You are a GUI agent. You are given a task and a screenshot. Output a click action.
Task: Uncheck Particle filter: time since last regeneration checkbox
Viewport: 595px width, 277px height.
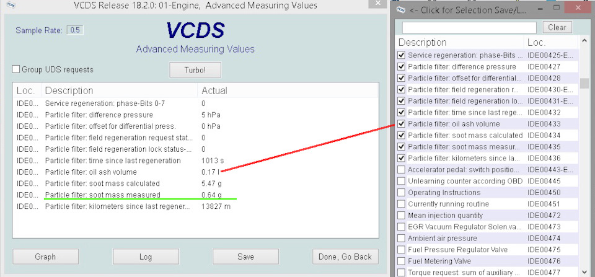point(401,112)
